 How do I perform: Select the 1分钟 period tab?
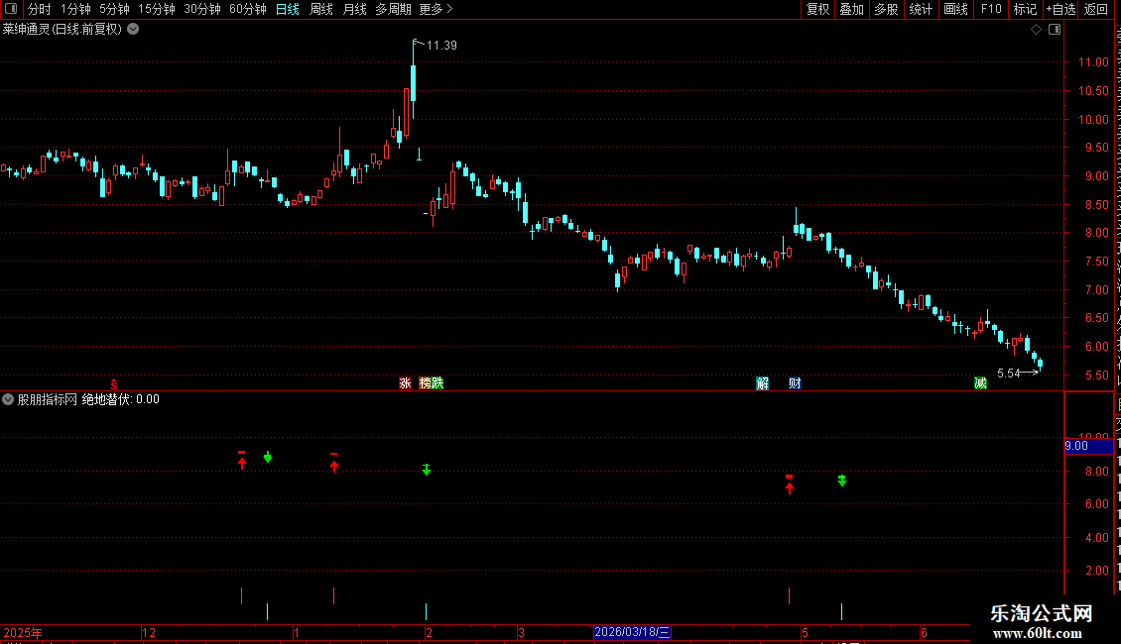click(x=75, y=9)
